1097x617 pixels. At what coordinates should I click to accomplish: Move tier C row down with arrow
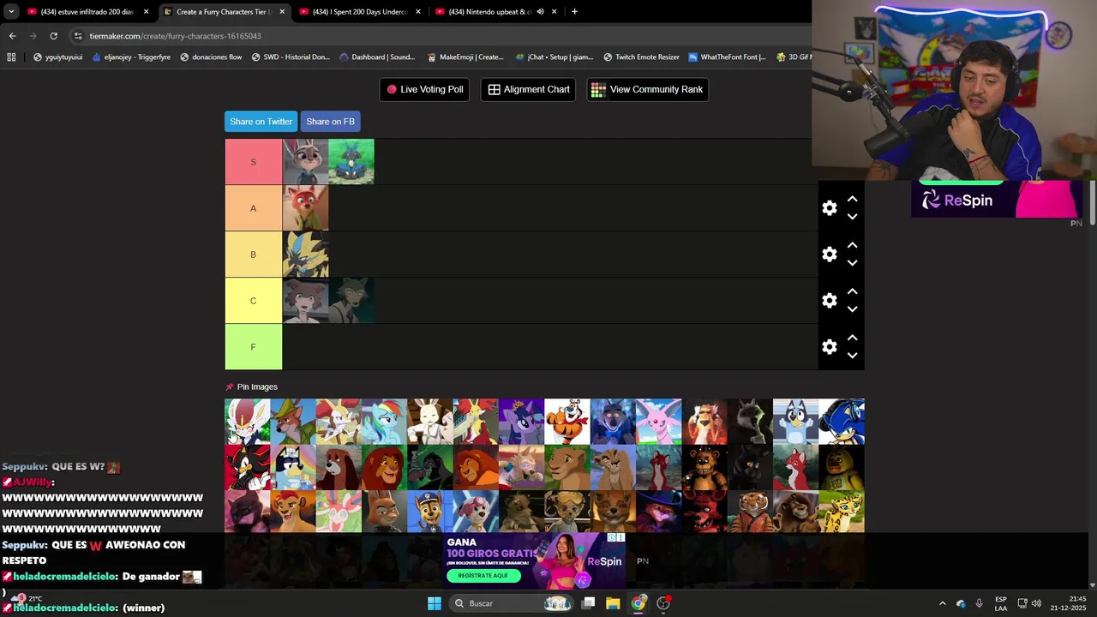pos(852,309)
